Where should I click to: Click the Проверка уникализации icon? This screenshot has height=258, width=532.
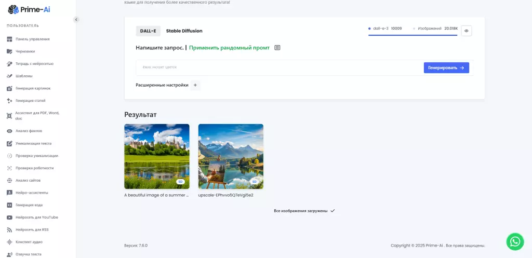(9, 156)
